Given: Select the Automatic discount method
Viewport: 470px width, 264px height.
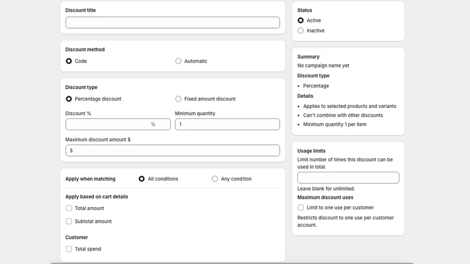Looking at the screenshot, I should pos(179,61).
